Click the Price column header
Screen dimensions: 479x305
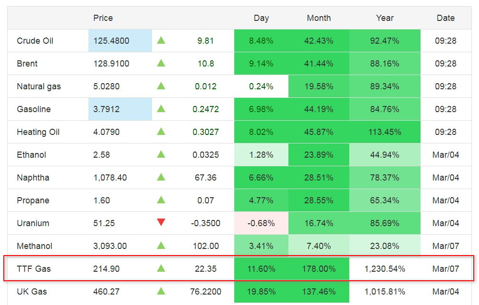103,18
